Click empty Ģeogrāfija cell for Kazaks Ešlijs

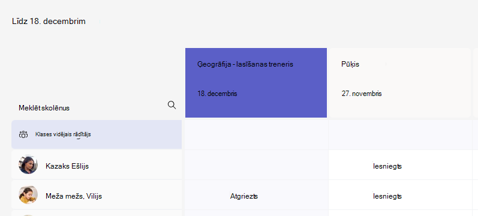[x=256, y=165]
